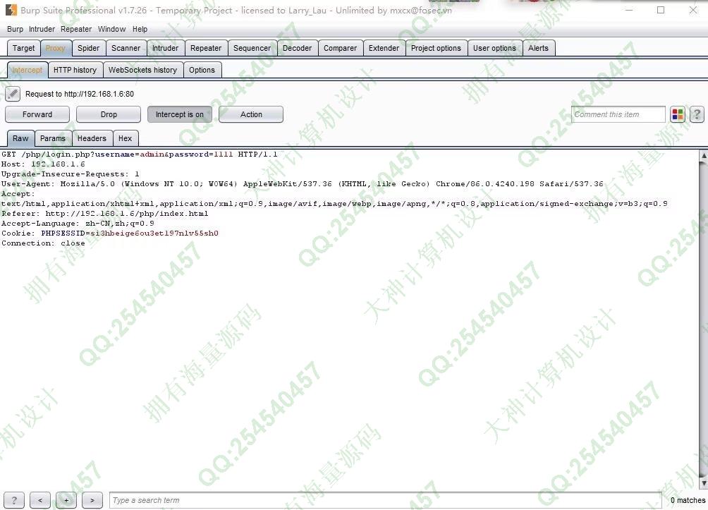708x510 pixels.
Task: Click the Referer header line
Action: click(x=105, y=214)
